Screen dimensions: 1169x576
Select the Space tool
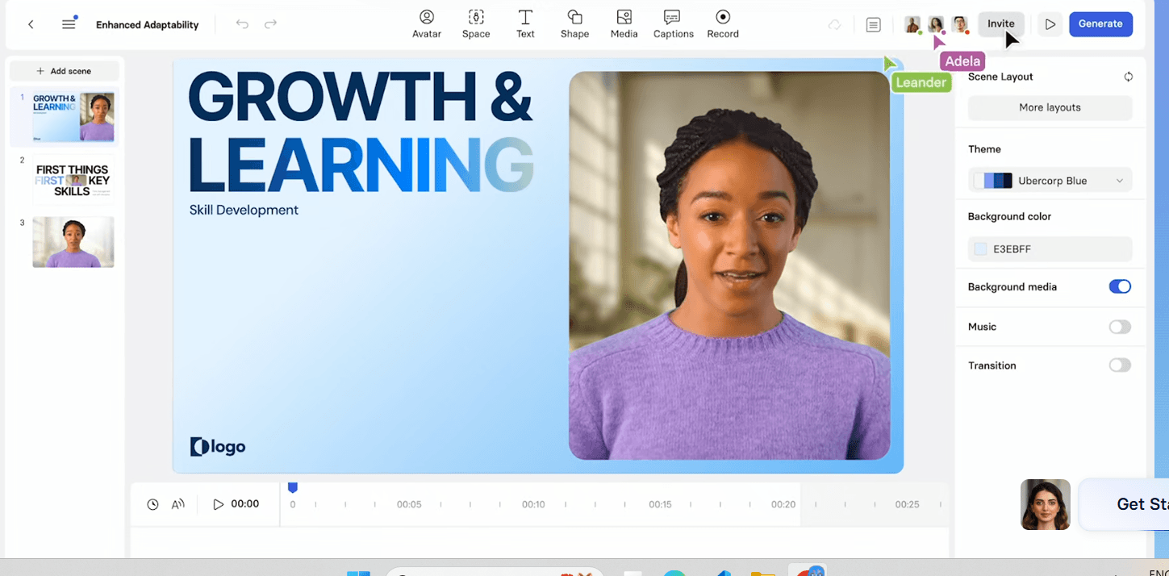click(476, 24)
